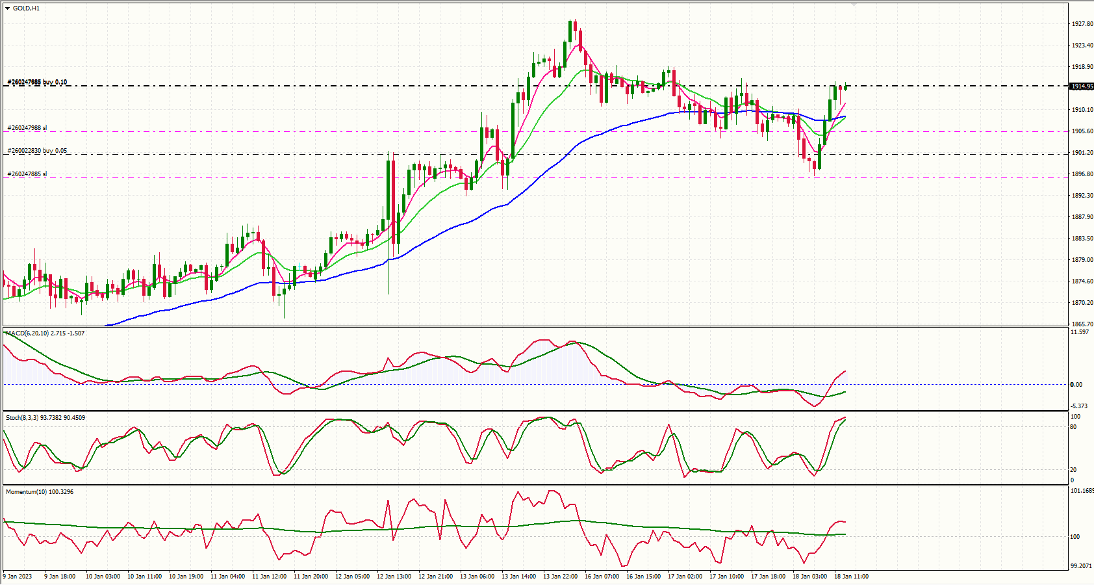
Task: Click the current price tag 1914.95
Action: (x=1082, y=86)
